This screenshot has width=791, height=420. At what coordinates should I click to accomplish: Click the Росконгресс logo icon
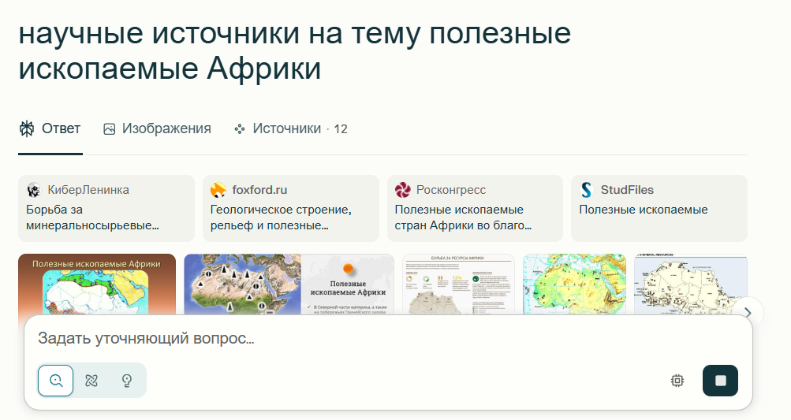tap(402, 190)
